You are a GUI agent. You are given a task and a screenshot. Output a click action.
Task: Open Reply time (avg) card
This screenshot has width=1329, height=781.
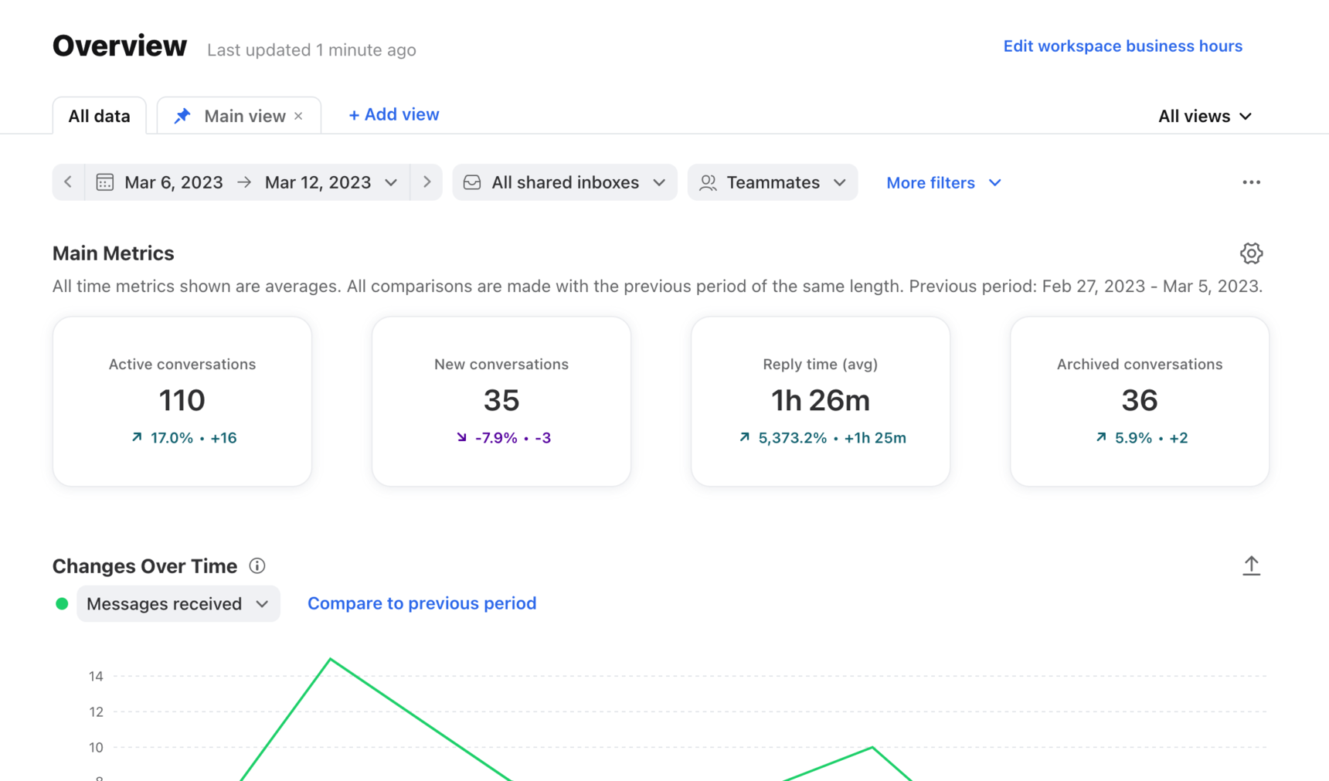tap(821, 402)
